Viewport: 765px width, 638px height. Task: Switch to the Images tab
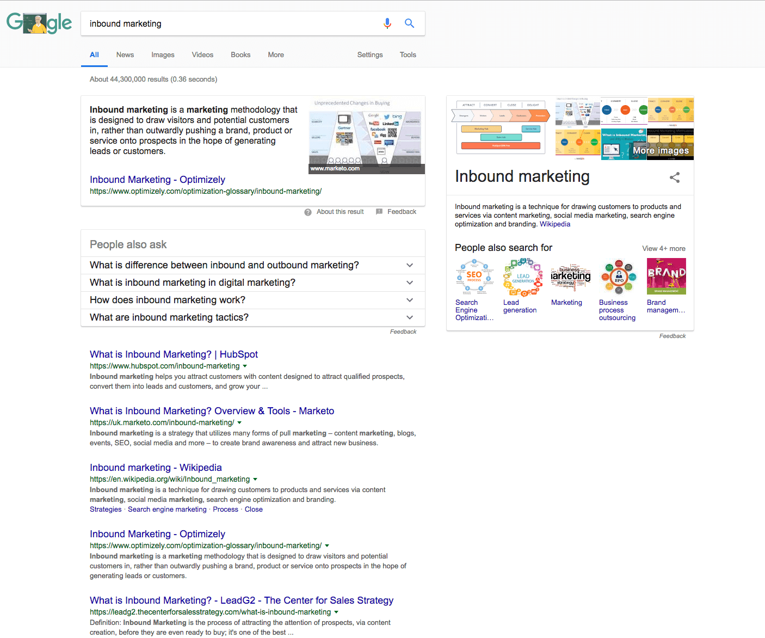pos(163,55)
